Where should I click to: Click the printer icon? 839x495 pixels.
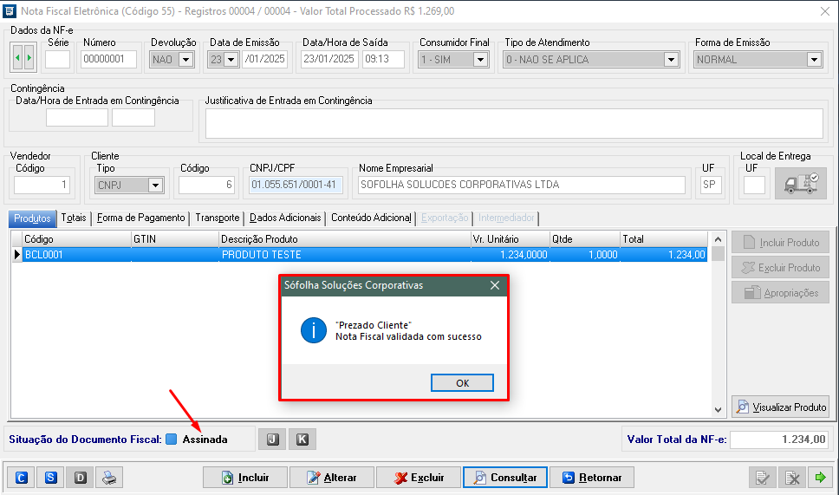coord(109,477)
